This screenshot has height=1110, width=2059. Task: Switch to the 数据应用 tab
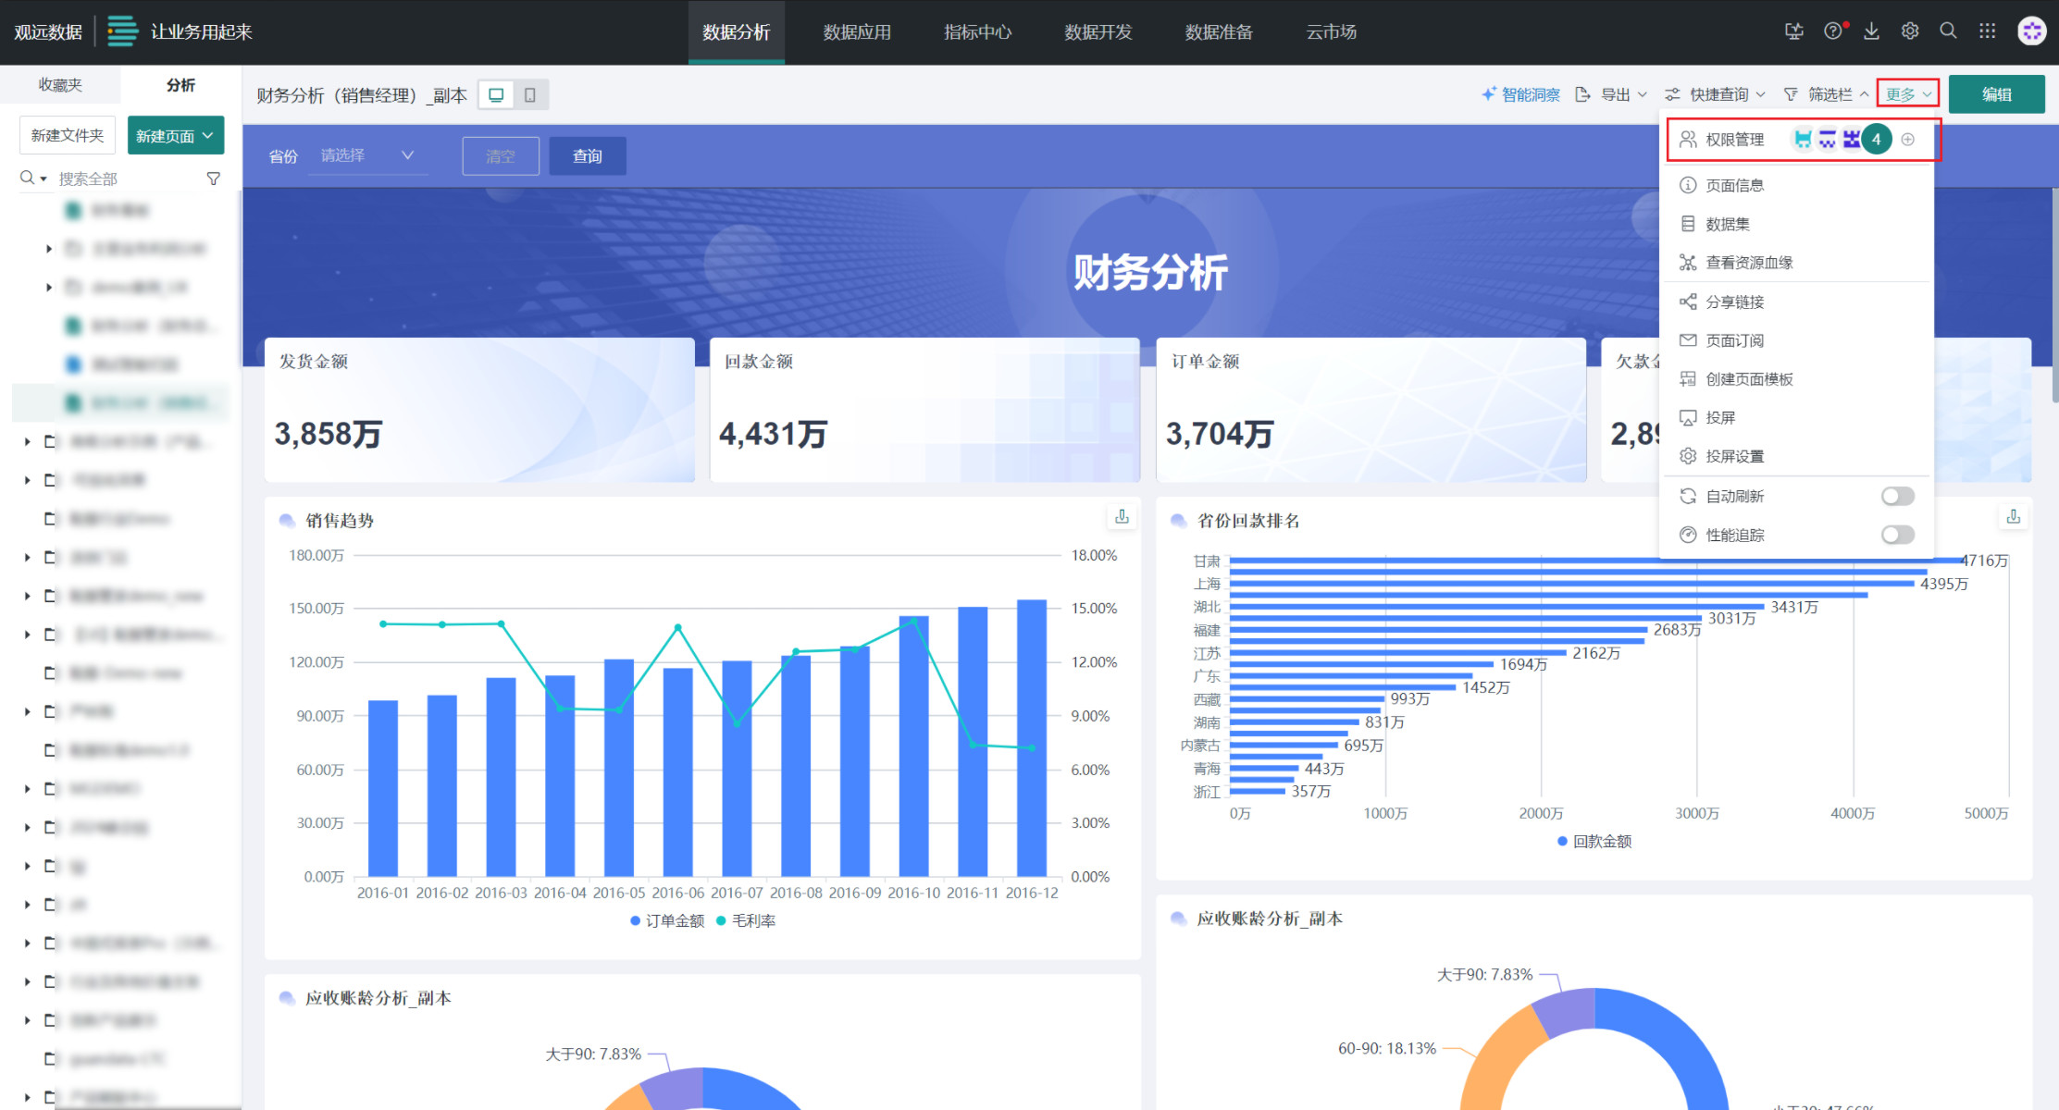[x=857, y=32]
